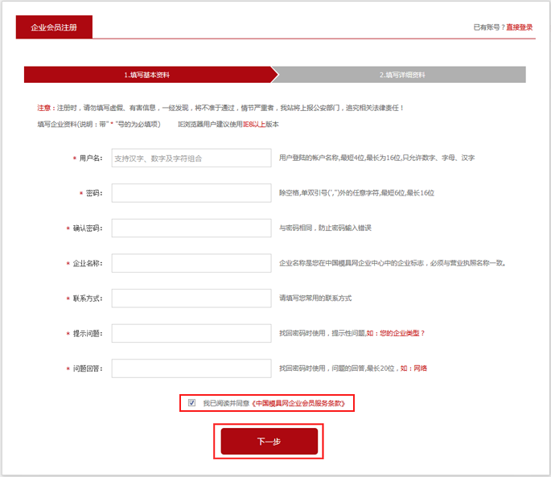
Task: Click the 联系方式 input box
Action: click(191, 298)
